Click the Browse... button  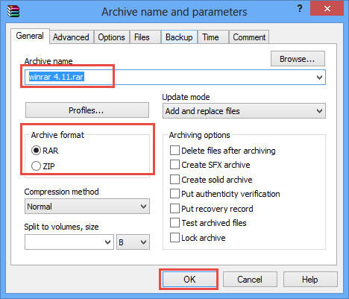[x=298, y=59]
